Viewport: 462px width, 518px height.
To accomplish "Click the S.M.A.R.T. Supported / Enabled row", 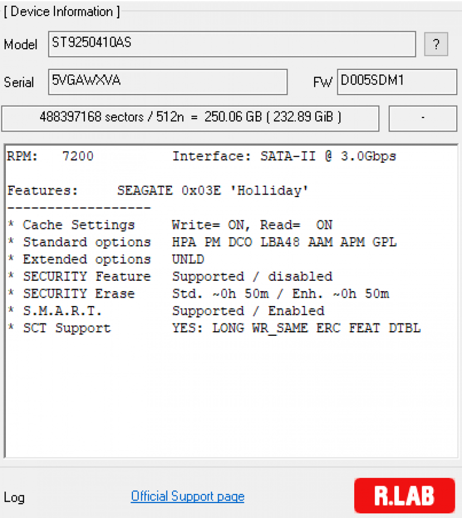I will pyautogui.click(x=166, y=311).
